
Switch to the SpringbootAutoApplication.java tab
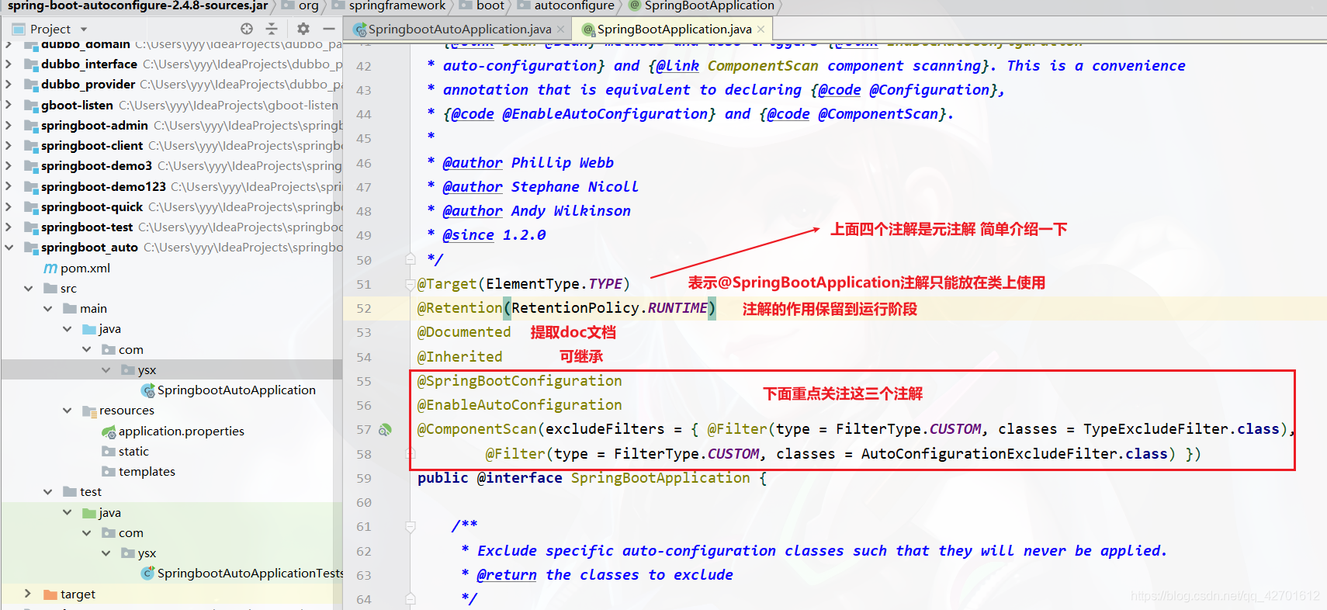click(459, 29)
